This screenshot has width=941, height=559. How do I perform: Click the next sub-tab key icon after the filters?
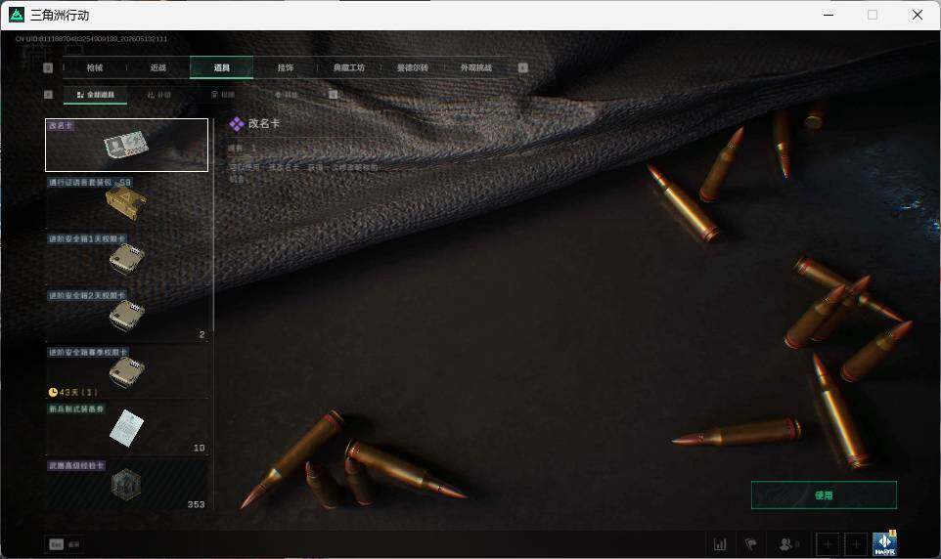pos(334,95)
